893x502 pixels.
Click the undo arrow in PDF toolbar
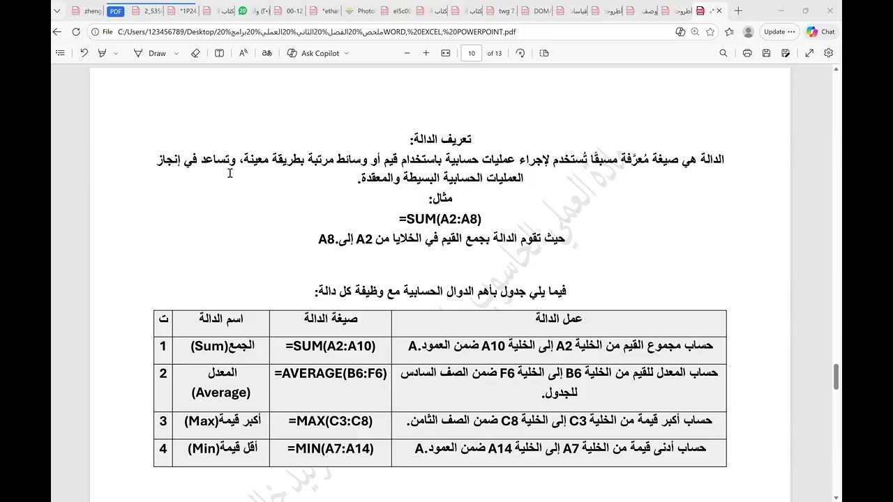(84, 53)
